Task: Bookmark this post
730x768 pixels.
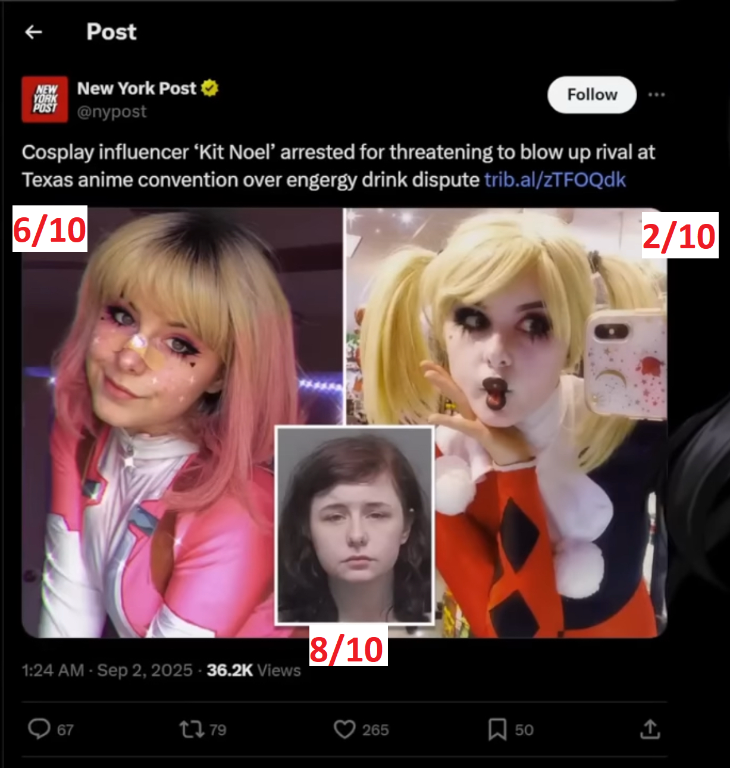Action: point(497,729)
